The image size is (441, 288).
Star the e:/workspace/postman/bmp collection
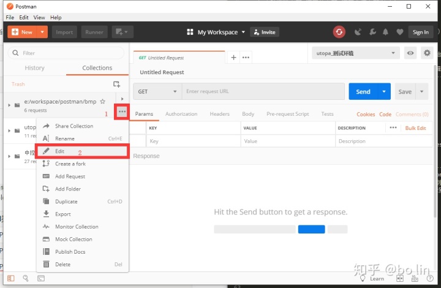[103, 102]
